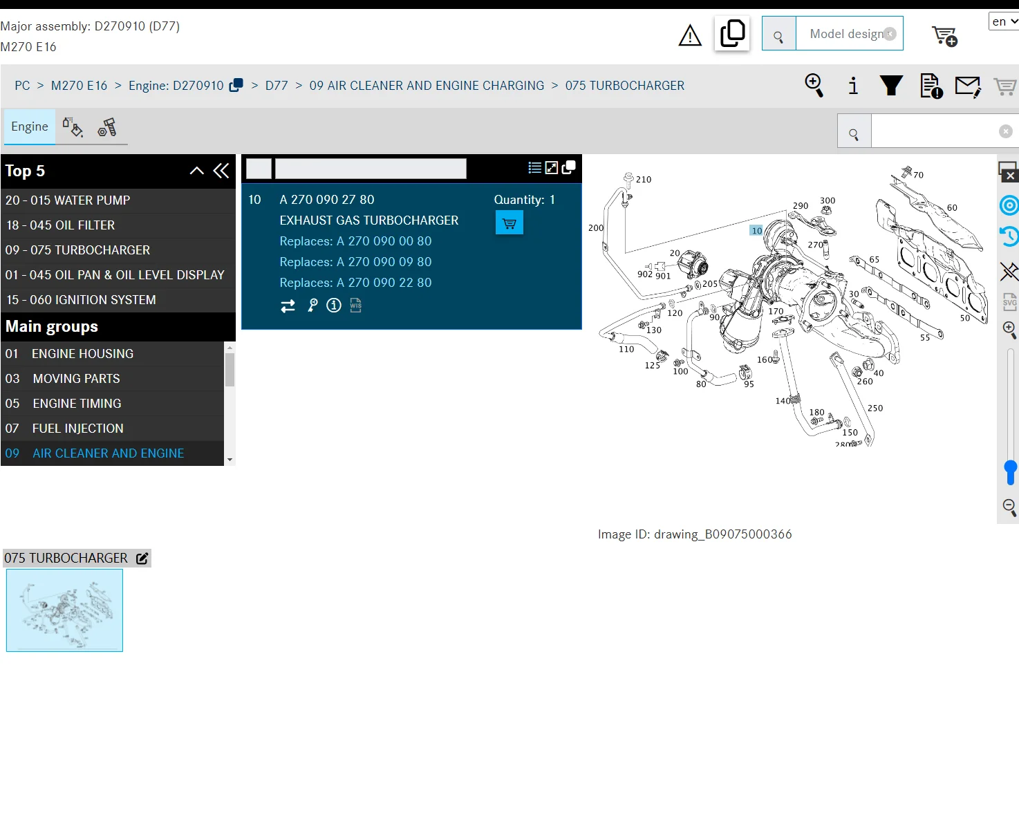Click the key/pin icon under part details

312,306
